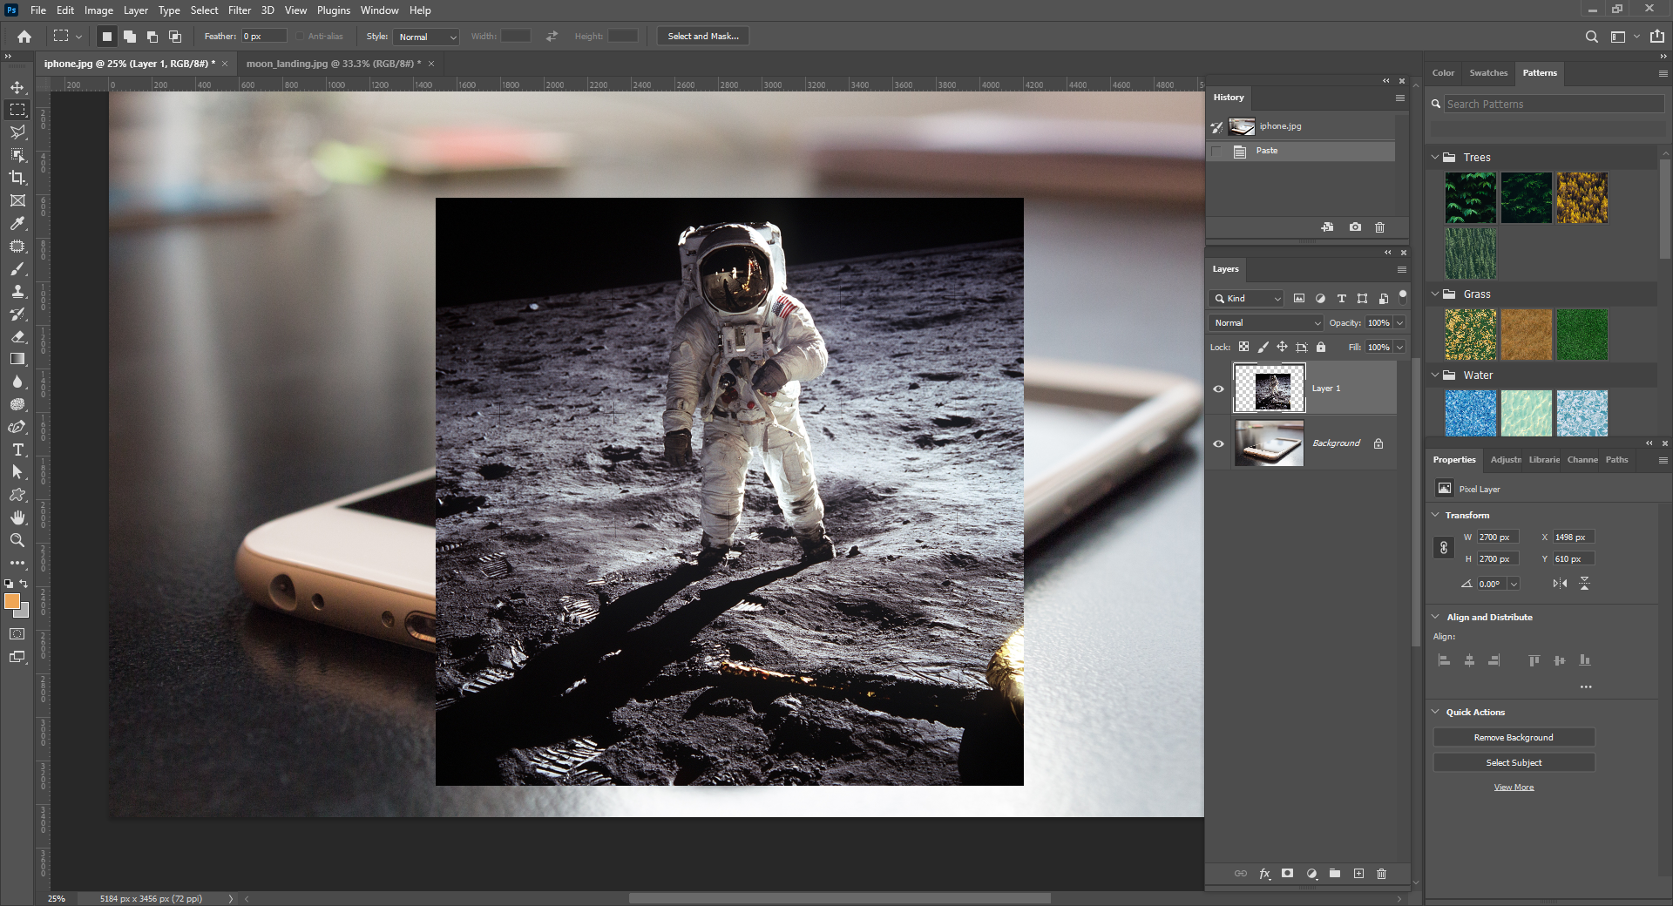Create new snapshot in History panel
This screenshot has width=1673, height=906.
1355,227
